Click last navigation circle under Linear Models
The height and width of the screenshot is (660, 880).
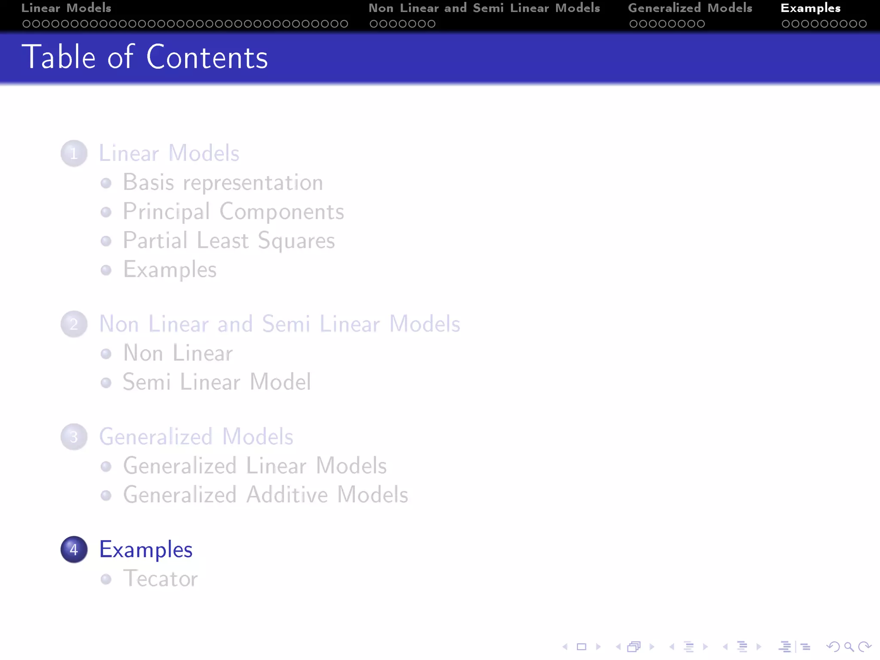pos(344,24)
